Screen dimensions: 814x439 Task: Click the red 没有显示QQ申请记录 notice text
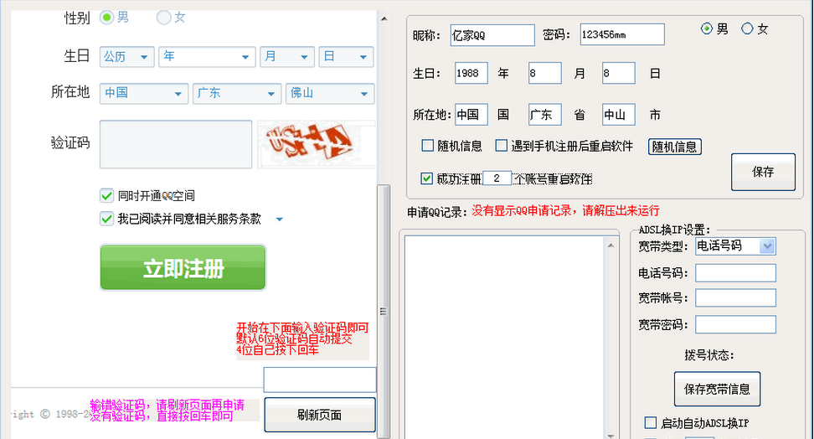pos(565,210)
